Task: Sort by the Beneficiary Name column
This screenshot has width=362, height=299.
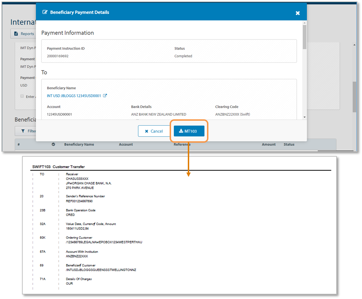Action: pyautogui.click(x=79, y=144)
